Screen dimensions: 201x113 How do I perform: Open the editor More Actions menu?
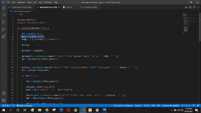[x=198, y=7]
